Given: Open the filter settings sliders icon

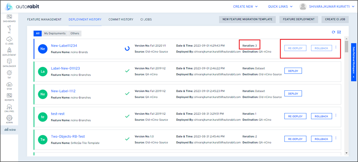Looking at the screenshot, I should (339, 32).
